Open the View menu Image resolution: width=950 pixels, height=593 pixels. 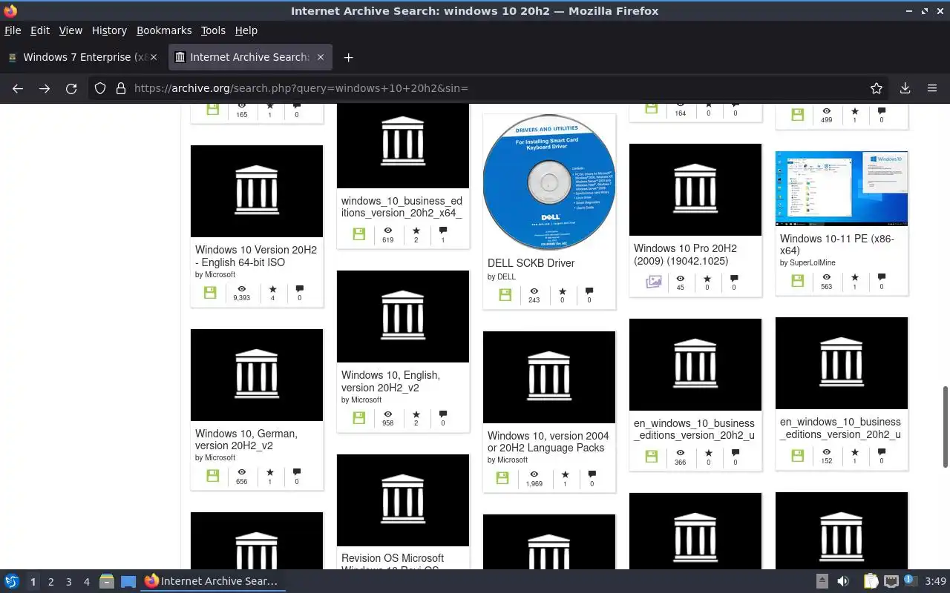click(x=71, y=30)
